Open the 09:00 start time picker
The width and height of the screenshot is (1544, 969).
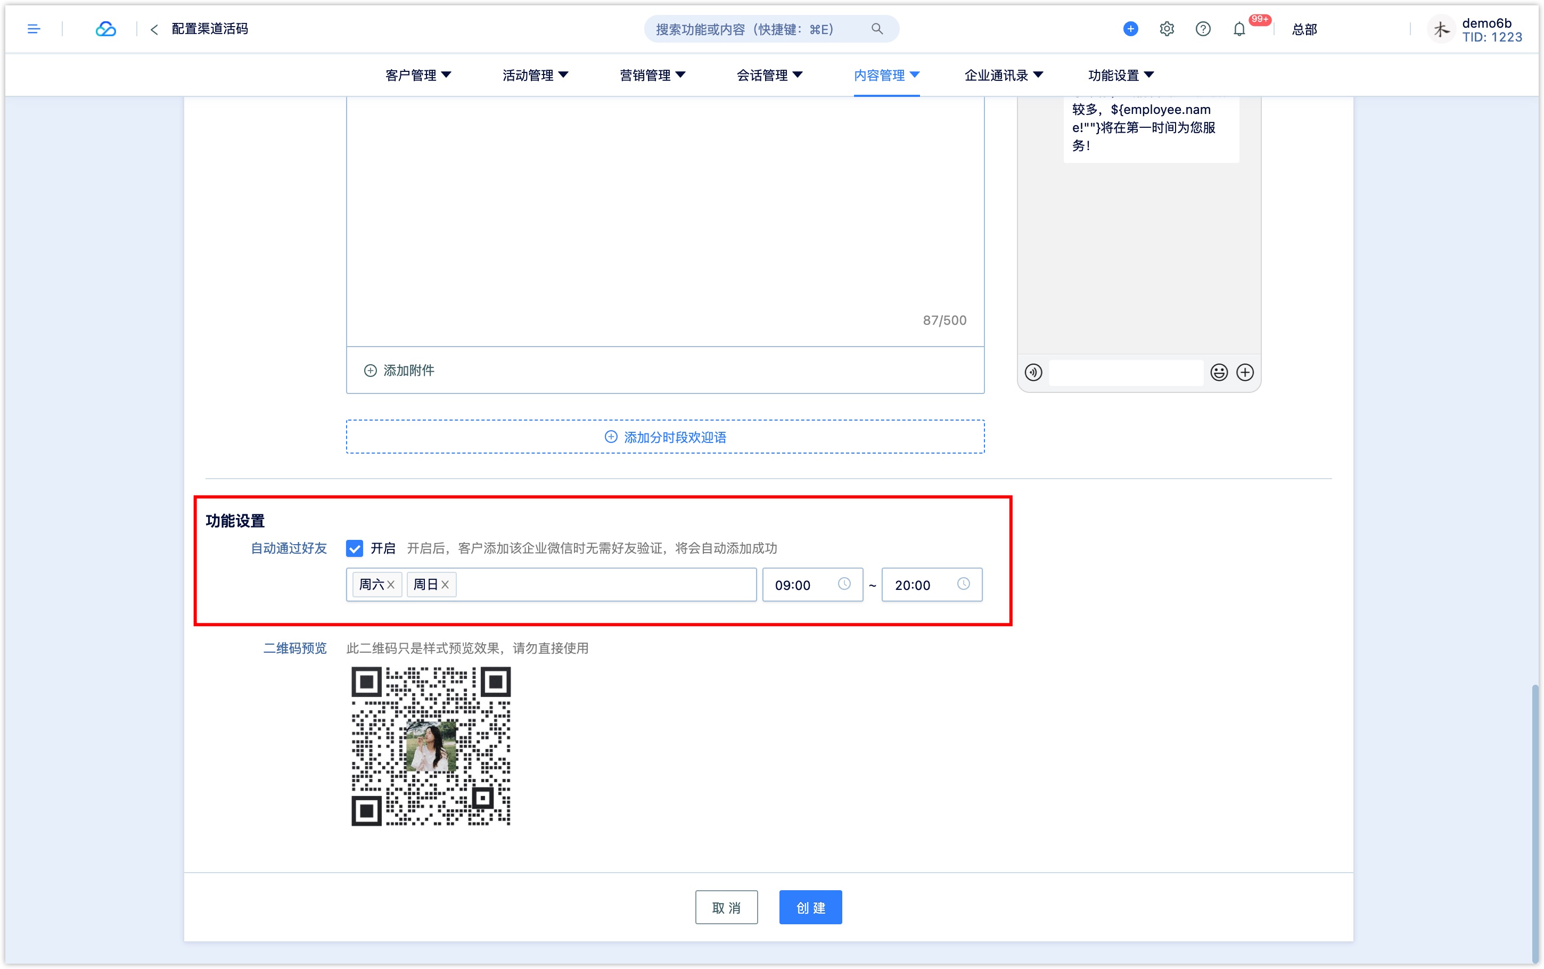(812, 585)
